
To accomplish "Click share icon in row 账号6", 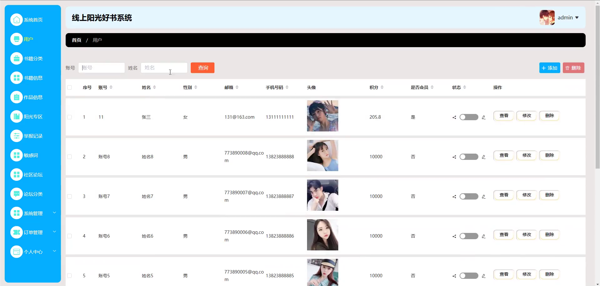I will click(454, 236).
